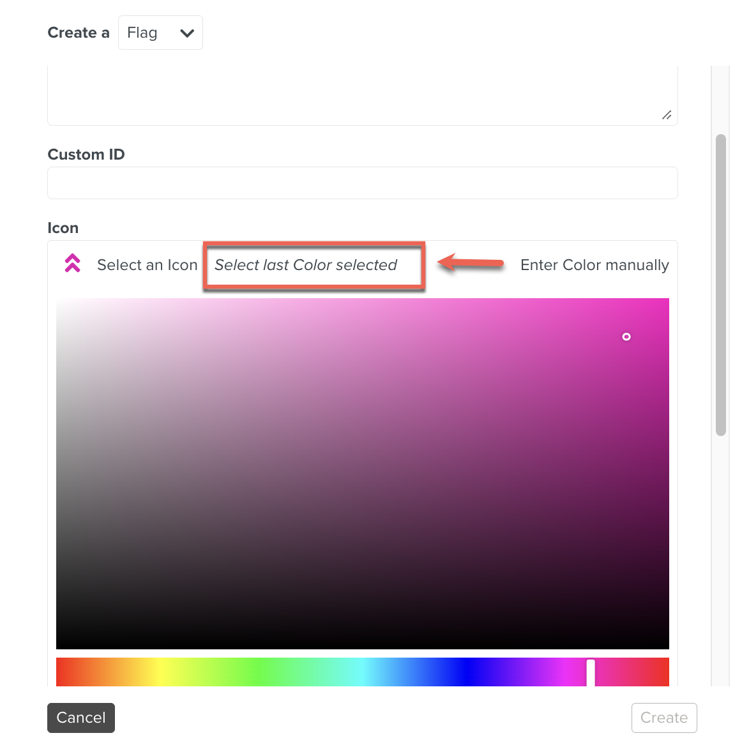The image size is (742, 747).
Task: Click inside the Custom ID field
Action: pos(362,183)
